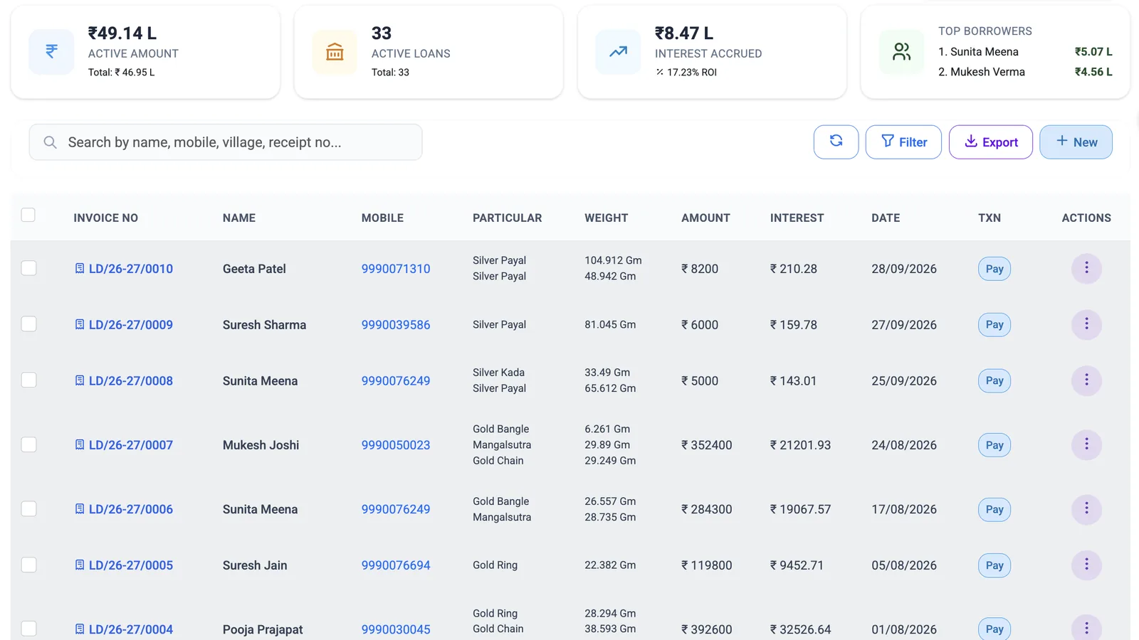Click mobile number 9990050023

coord(396,445)
